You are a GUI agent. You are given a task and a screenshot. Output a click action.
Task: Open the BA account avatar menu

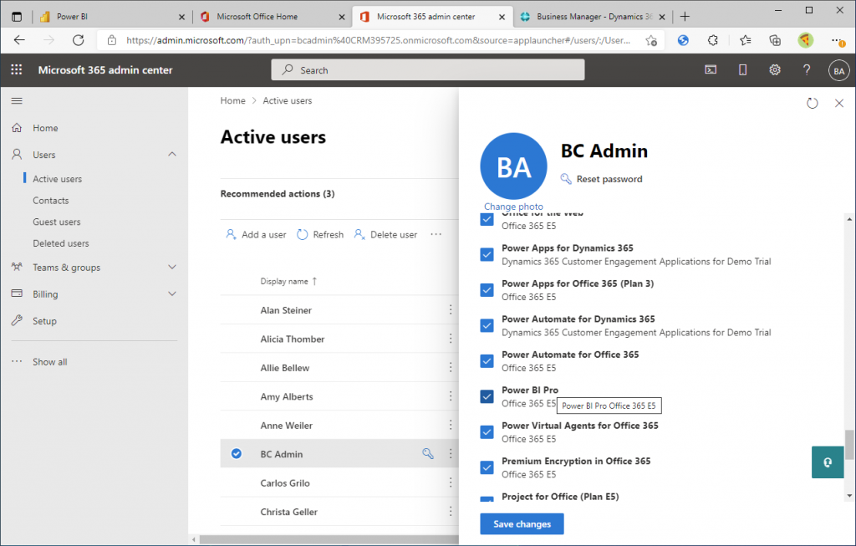tap(839, 70)
